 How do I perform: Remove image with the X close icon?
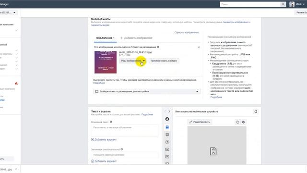click(x=199, y=47)
